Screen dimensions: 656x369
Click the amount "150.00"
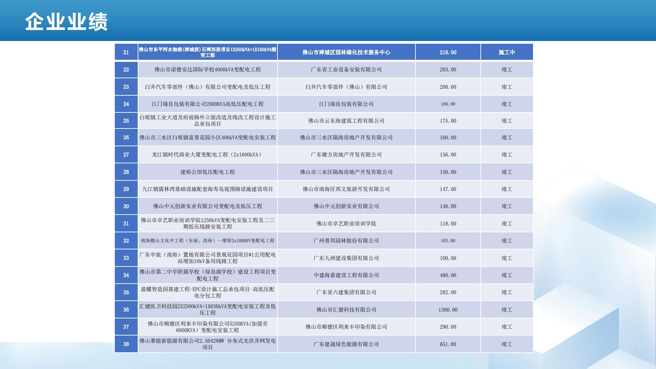pos(448,172)
